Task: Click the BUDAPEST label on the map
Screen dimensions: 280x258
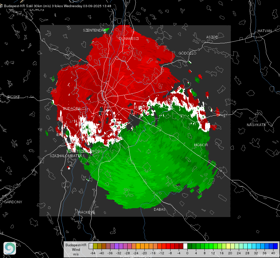Action: 143,107
